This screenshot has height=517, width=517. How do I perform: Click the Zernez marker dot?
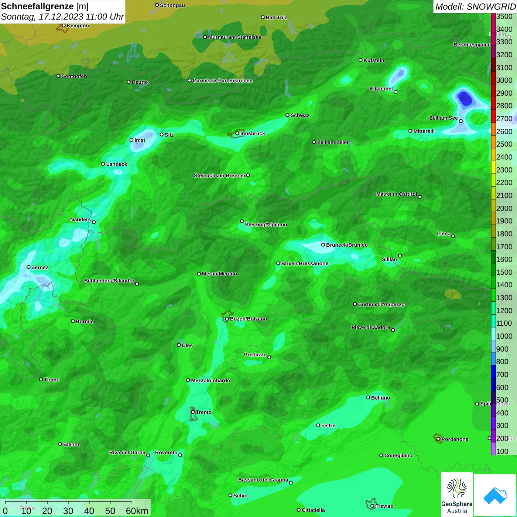[28, 267]
